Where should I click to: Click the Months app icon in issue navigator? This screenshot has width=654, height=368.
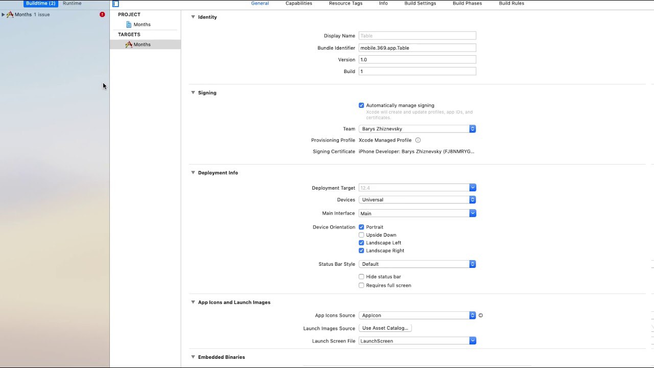(10, 14)
